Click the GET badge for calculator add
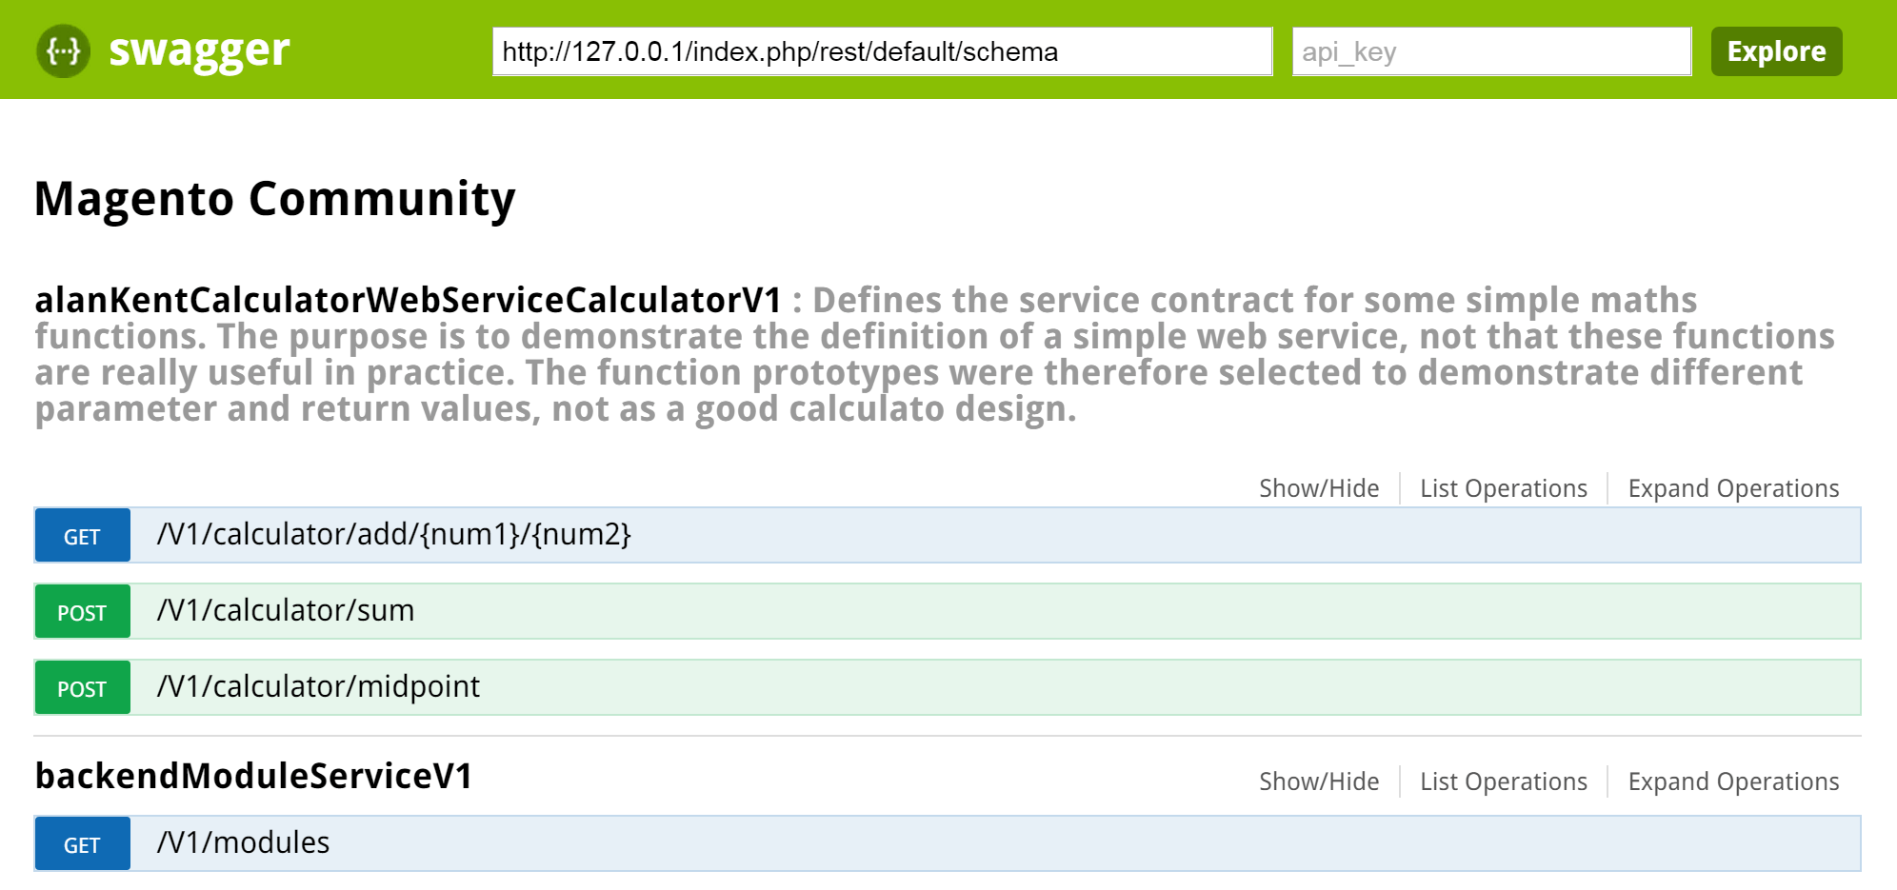Viewport: 1897px width, 890px height. point(82,536)
